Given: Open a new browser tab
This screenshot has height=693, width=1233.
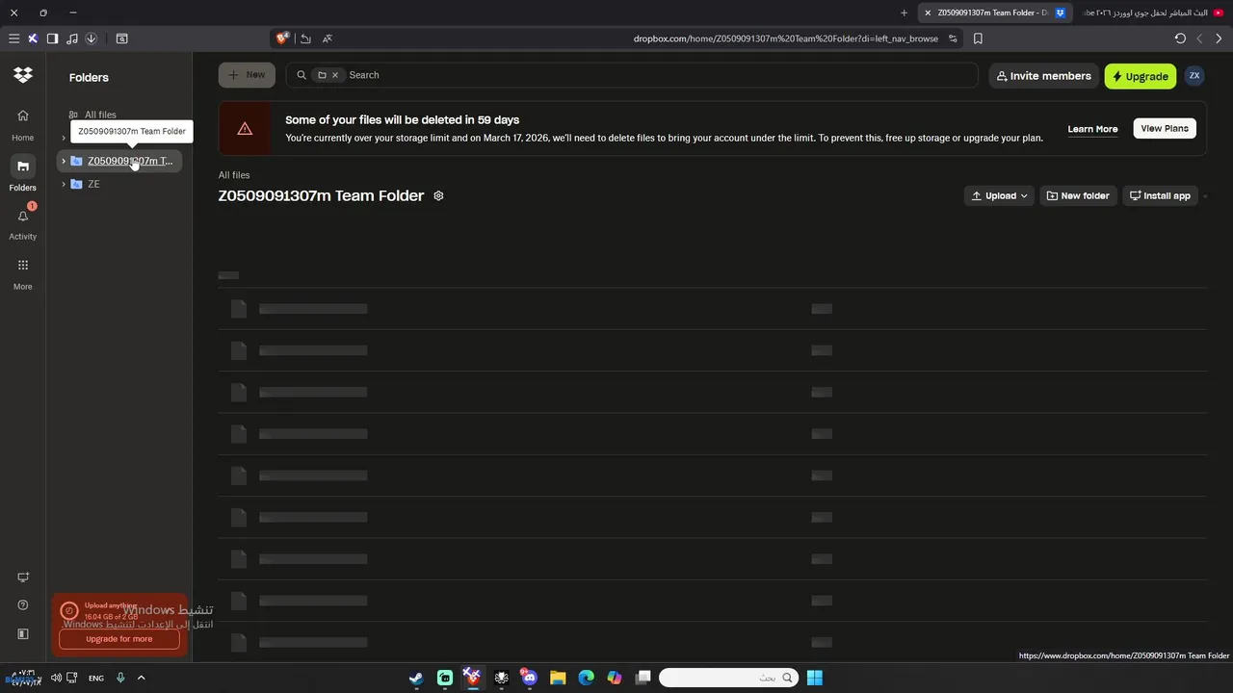Looking at the screenshot, I should [904, 13].
